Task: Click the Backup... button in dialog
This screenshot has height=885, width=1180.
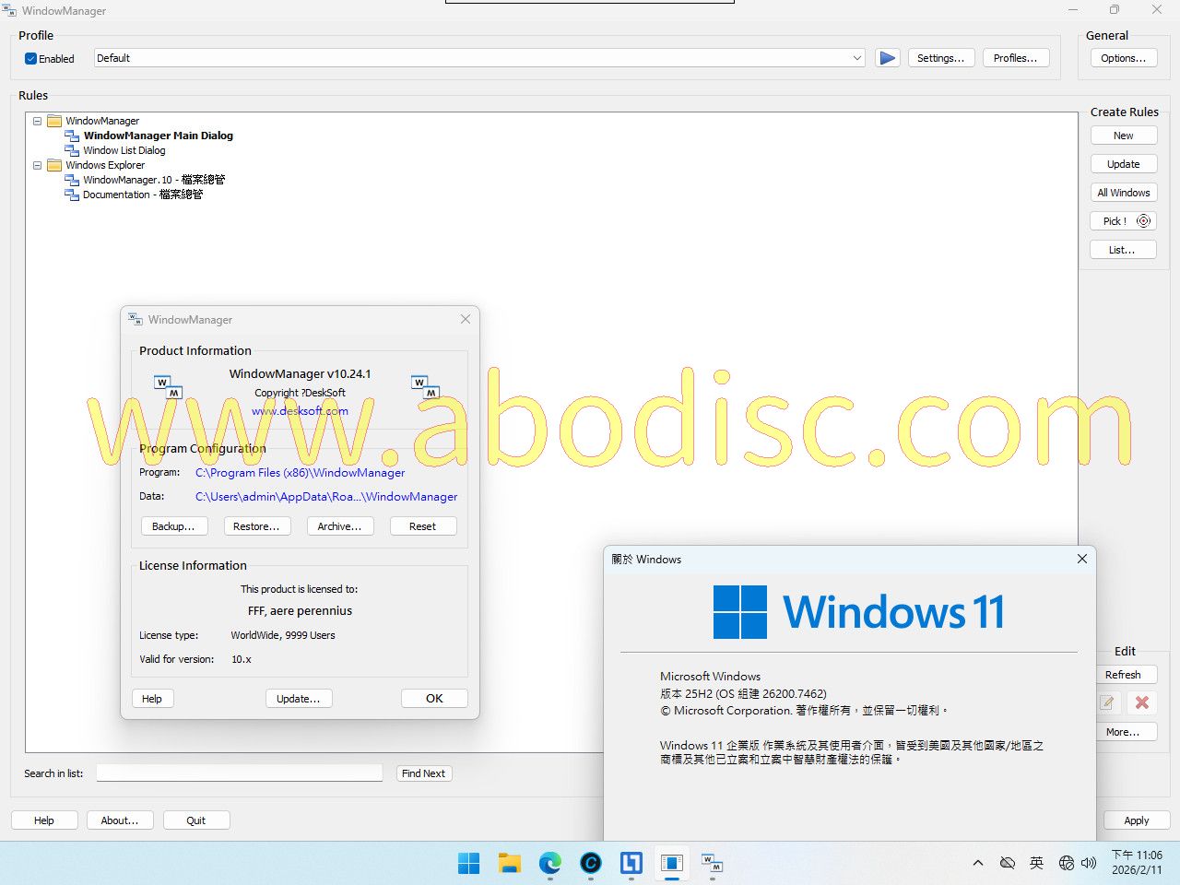Action: point(173,526)
